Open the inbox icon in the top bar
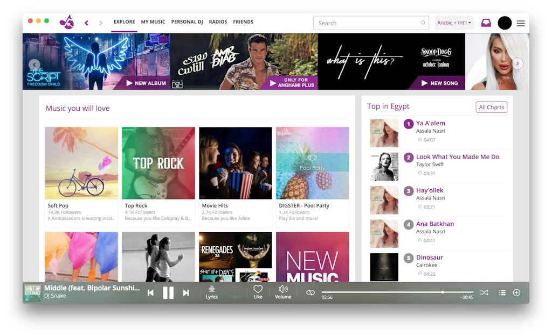552x336 pixels. (x=485, y=22)
